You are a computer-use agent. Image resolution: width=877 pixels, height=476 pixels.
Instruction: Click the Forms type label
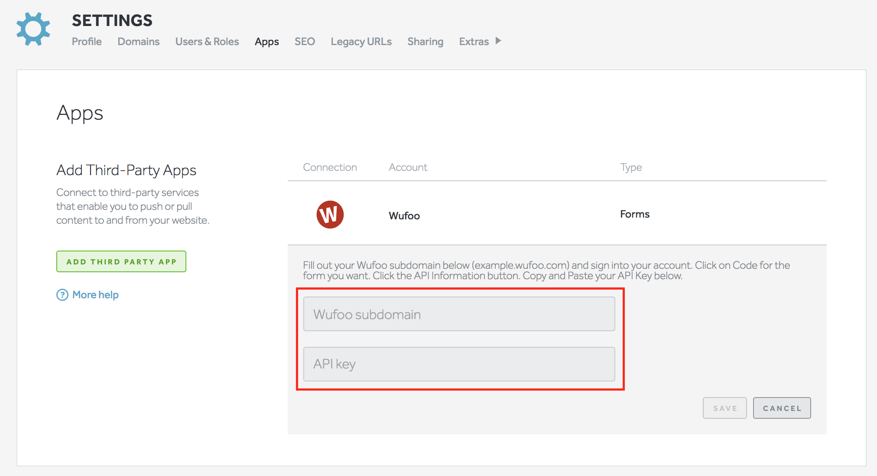click(634, 214)
